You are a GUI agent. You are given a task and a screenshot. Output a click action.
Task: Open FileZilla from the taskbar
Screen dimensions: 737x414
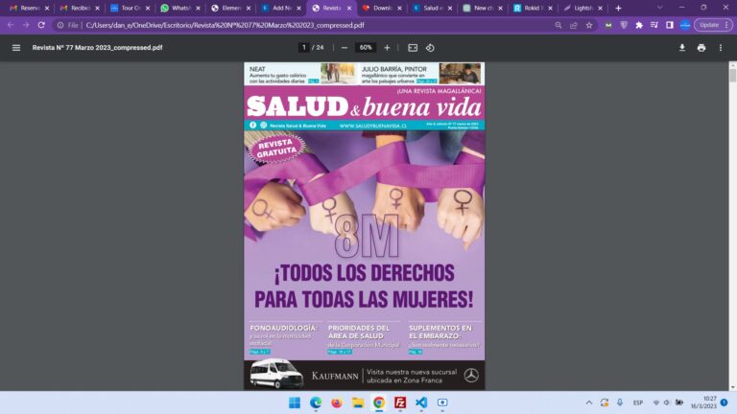400,402
